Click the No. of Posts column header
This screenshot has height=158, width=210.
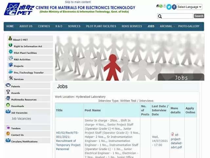145,110
